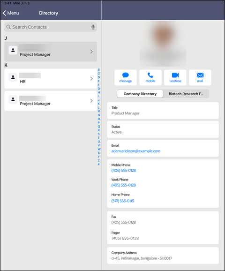This screenshot has height=271, width=225.
Task: Click the person icon of the HR contact
Action: click(x=13, y=77)
